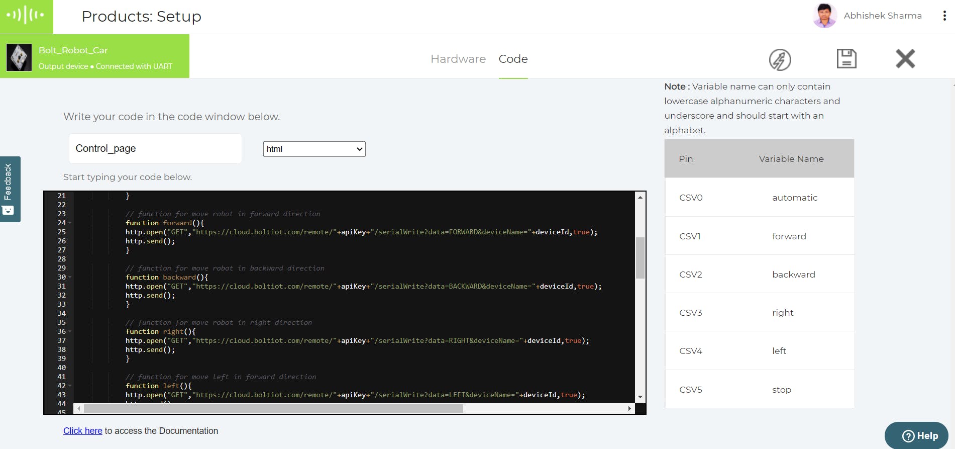
Task: Click the 'stop' variable name cell
Action: tap(782, 390)
